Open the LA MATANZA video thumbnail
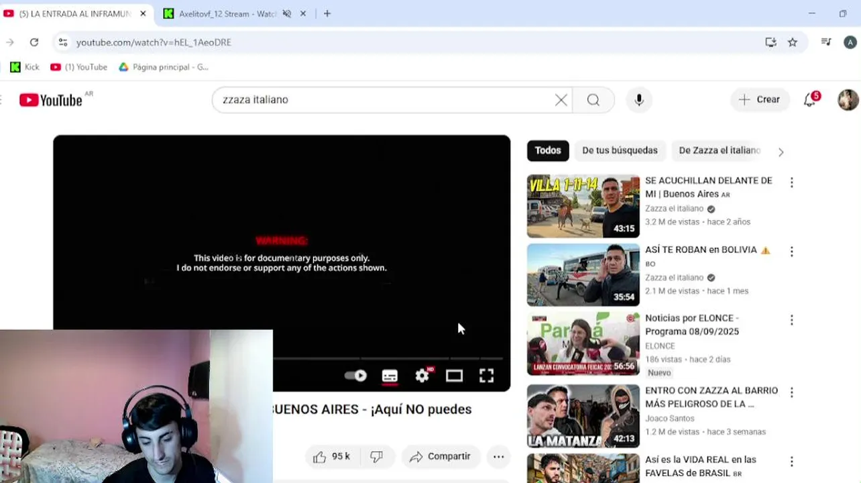 point(583,416)
